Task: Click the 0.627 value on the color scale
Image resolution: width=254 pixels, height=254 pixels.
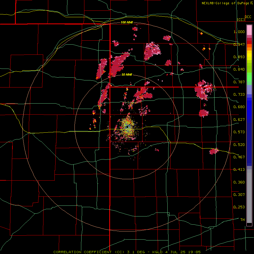Action: pyautogui.click(x=239, y=120)
